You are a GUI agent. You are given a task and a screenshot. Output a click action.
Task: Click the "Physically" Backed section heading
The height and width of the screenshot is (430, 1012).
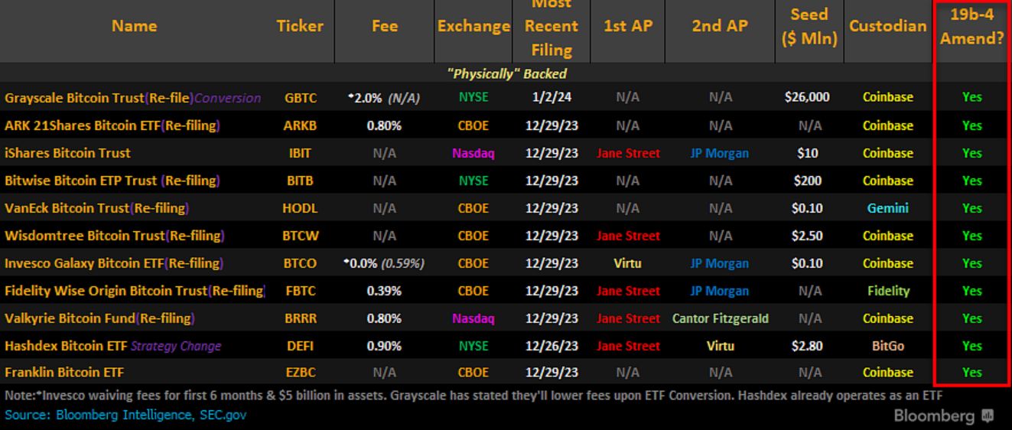point(506,74)
